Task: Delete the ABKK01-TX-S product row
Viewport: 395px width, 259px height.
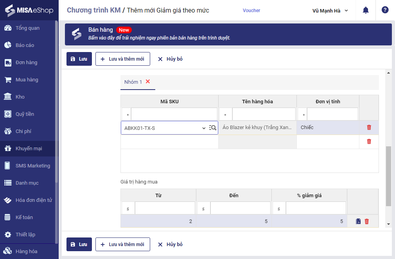Action: coord(369,127)
